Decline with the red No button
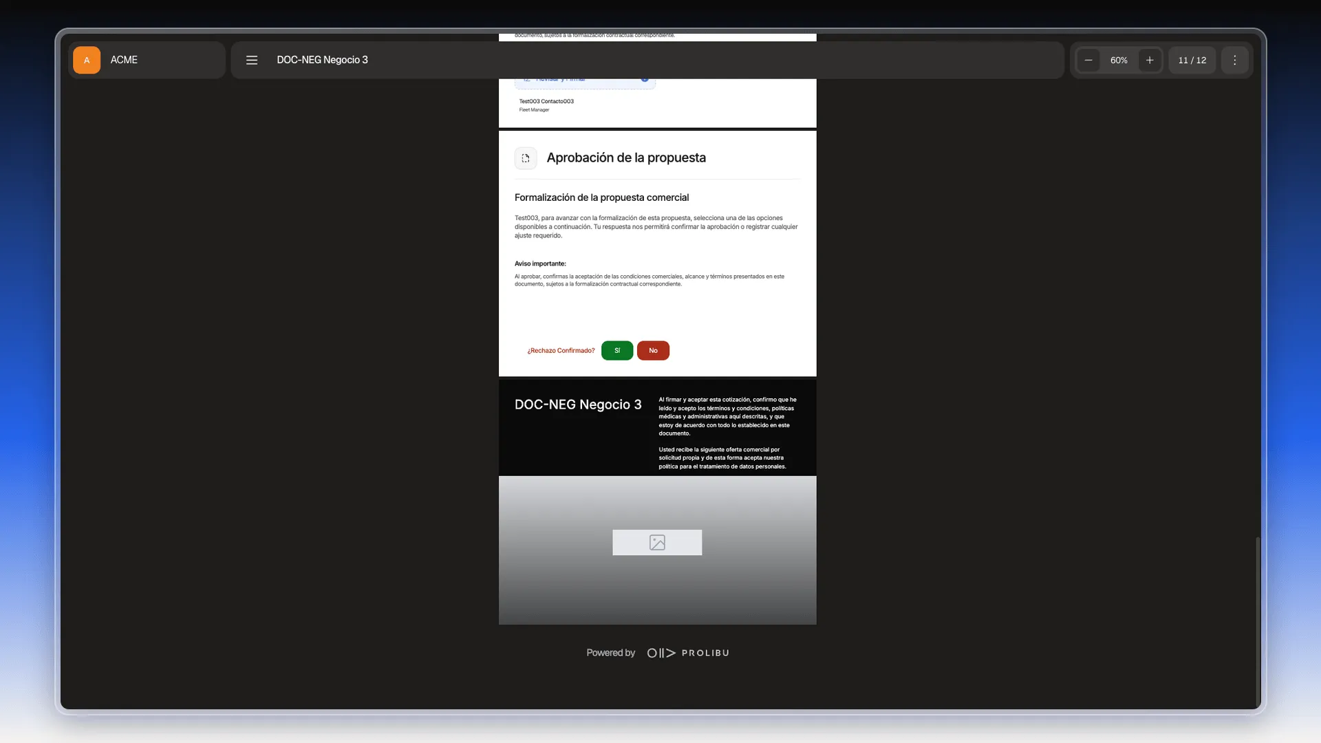The image size is (1321, 743). [653, 350]
